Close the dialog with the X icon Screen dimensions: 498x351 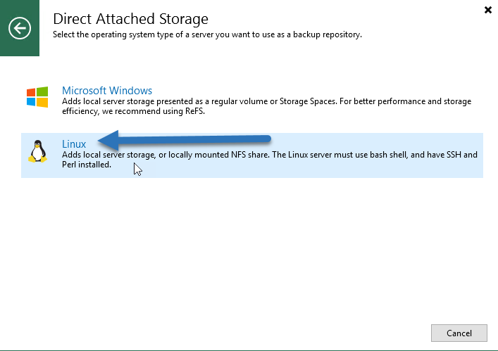pos(488,10)
